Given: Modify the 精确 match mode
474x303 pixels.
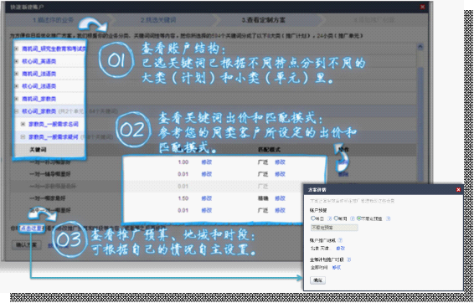Looking at the screenshot, I should coord(280,198).
